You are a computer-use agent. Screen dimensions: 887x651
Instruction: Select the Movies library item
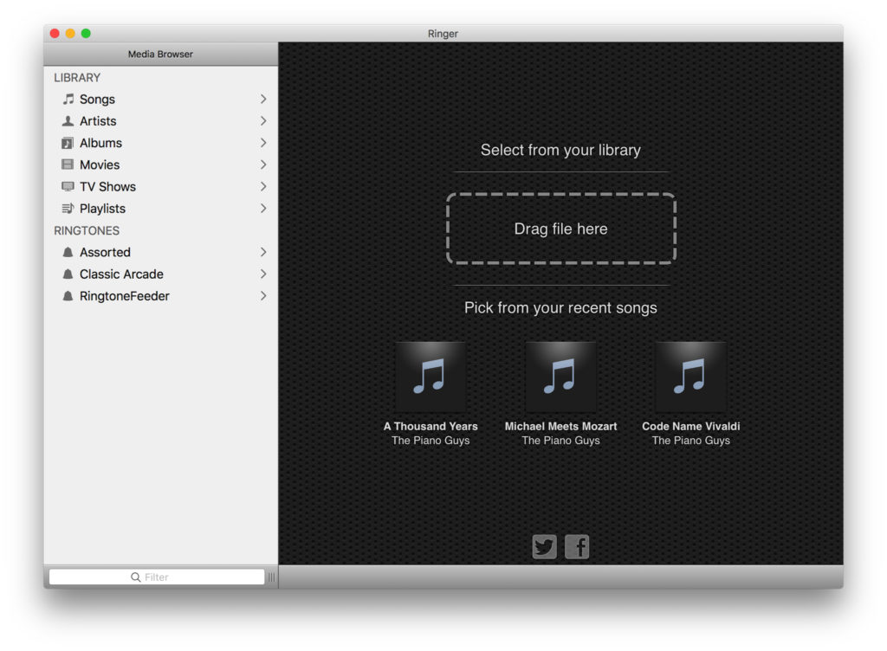(100, 164)
